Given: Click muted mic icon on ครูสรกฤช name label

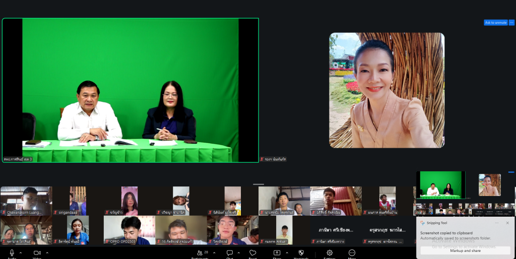Looking at the screenshot, I should tap(365, 241).
